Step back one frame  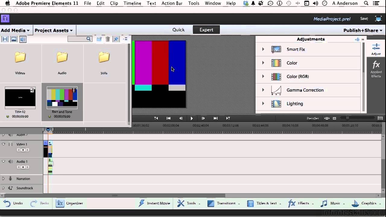181,118
